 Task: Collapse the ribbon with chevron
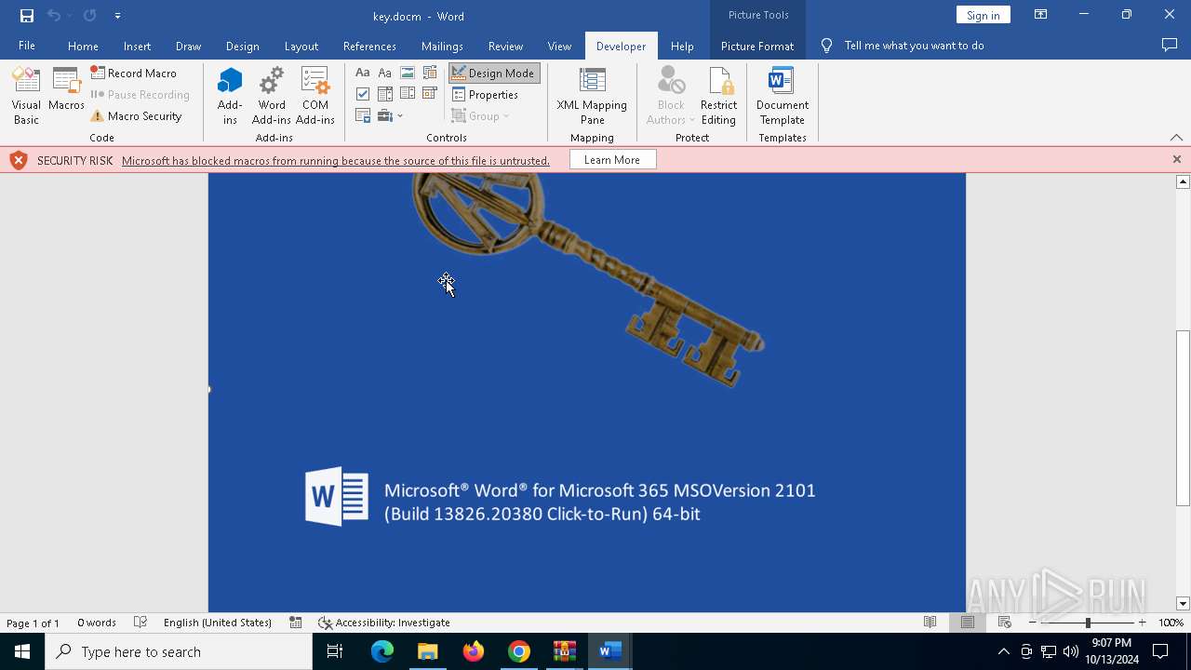click(1176, 138)
